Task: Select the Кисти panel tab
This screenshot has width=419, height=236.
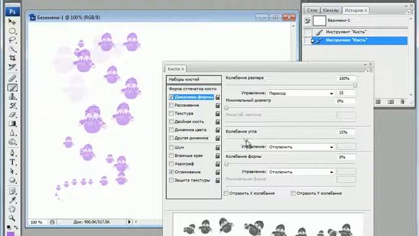Action: pyautogui.click(x=176, y=69)
